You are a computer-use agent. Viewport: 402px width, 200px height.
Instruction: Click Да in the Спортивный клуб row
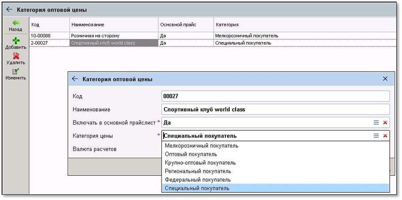pos(186,43)
